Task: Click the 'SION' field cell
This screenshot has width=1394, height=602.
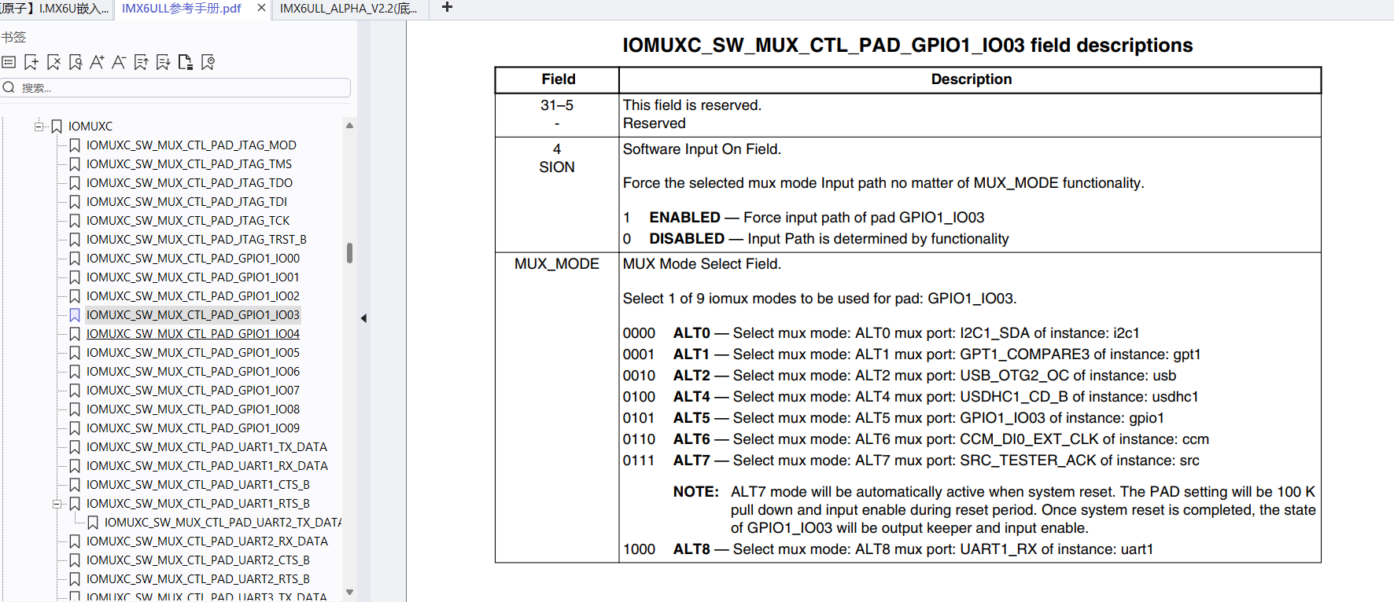Action: pos(556,167)
